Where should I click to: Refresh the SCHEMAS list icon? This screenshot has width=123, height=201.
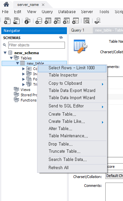point(61,37)
